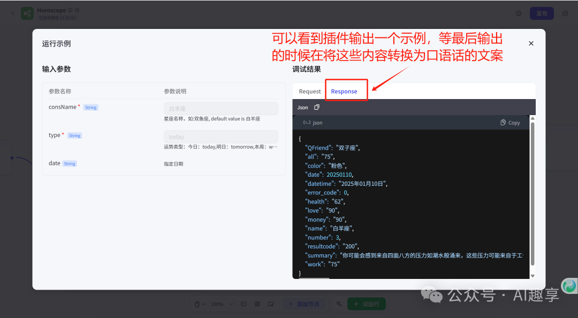The height and width of the screenshot is (318, 578).
Task: Click the Copy button in the code block
Action: click(x=510, y=123)
